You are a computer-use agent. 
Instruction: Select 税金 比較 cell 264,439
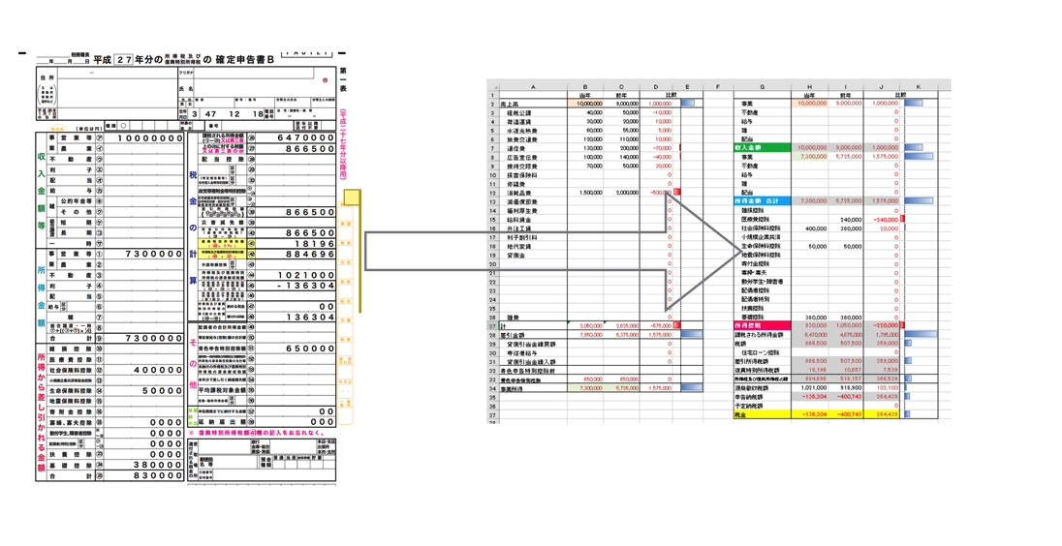point(883,414)
